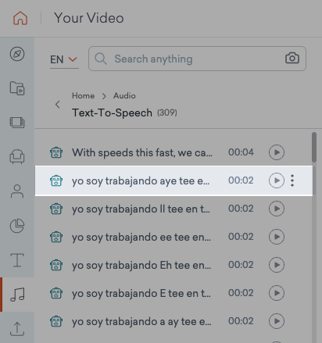Play "yo soy trabajando Eh tee" clip

click(x=277, y=265)
